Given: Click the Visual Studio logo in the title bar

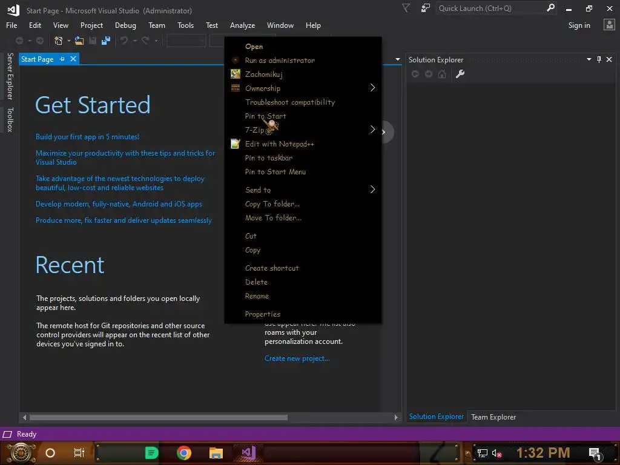Looking at the screenshot, I should pyautogui.click(x=13, y=10).
